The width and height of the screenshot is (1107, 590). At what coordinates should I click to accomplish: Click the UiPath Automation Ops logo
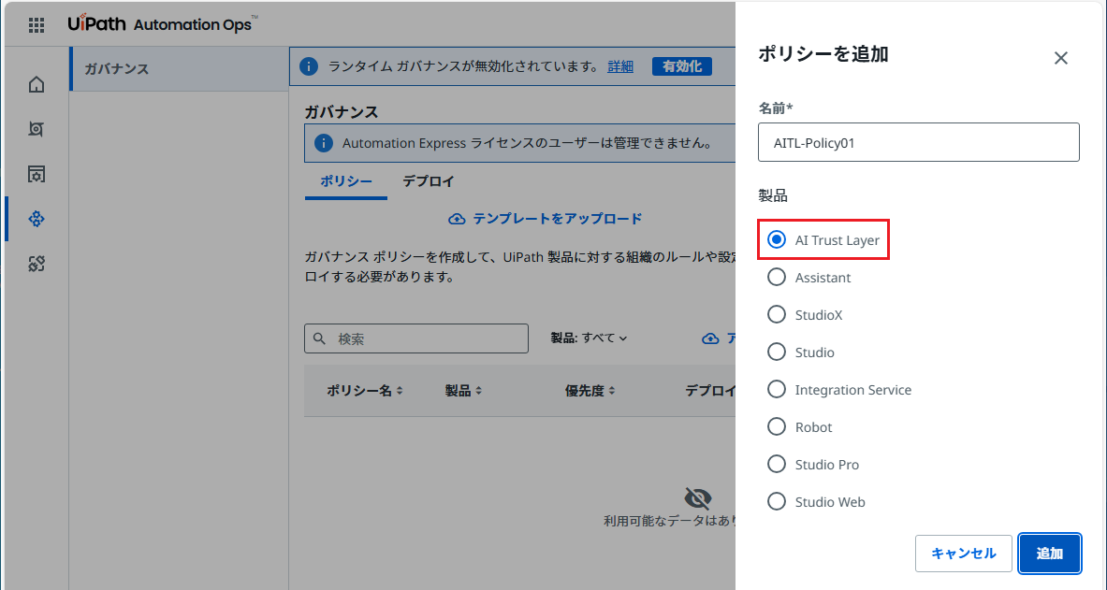[x=163, y=24]
